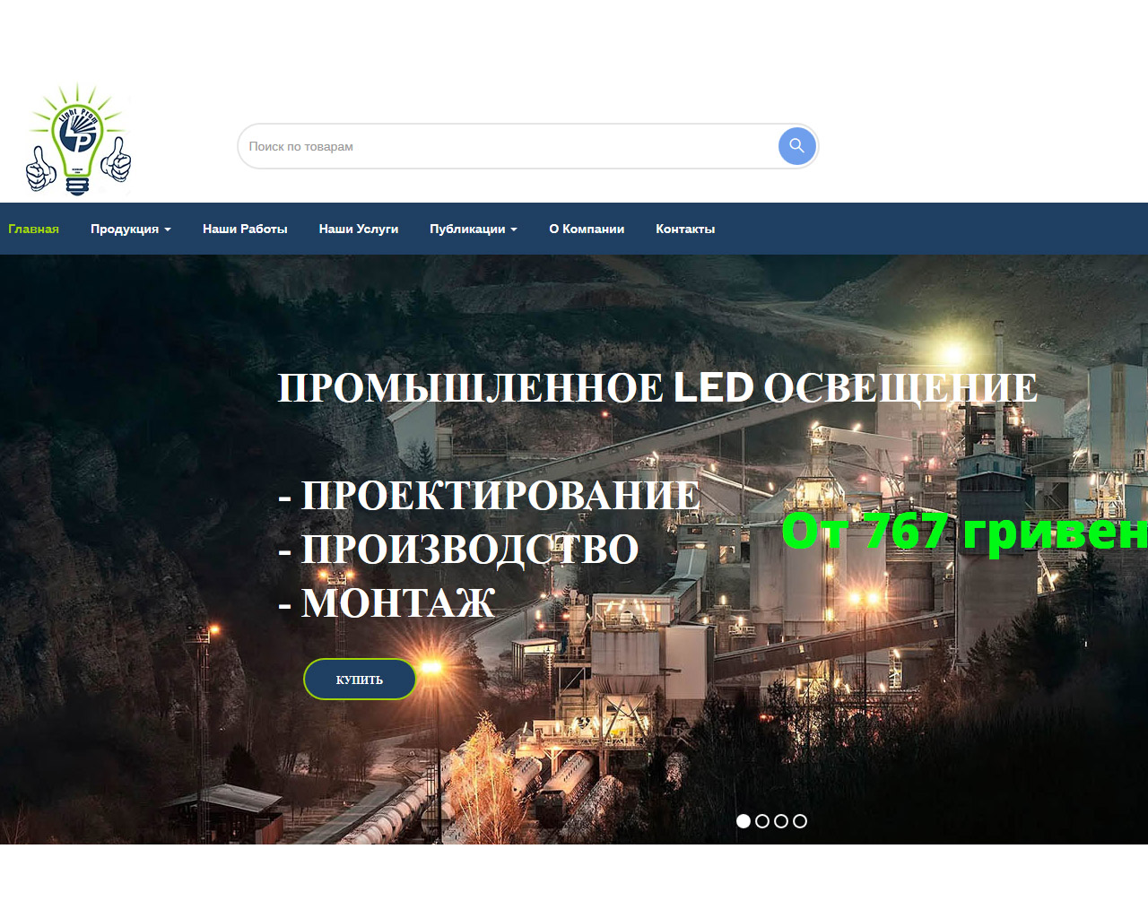Click the green 'От 767 гривен' price text
The width and height of the screenshot is (1148, 918).
tap(965, 532)
